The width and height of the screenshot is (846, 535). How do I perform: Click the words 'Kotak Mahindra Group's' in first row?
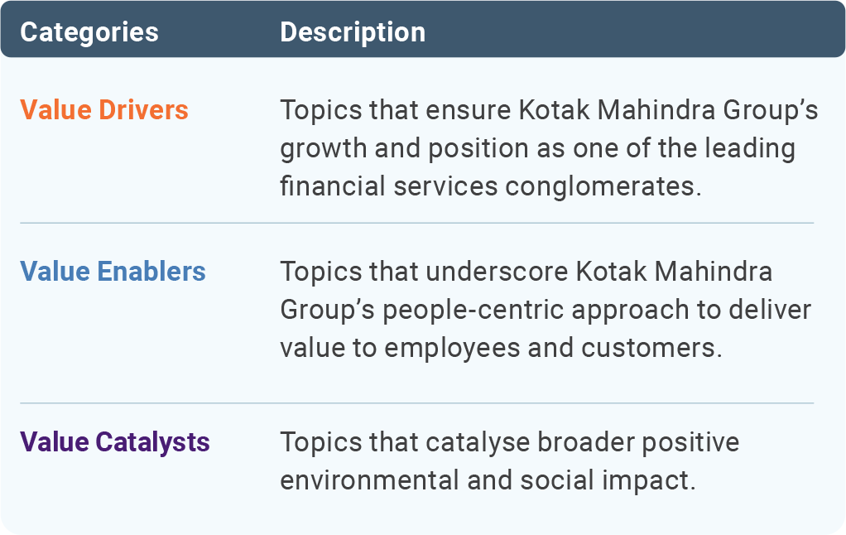[669, 110]
